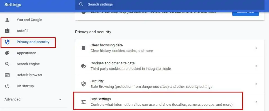The image size is (269, 111).
Task: Click the Privacy and security shield icon
Action: 8,42
